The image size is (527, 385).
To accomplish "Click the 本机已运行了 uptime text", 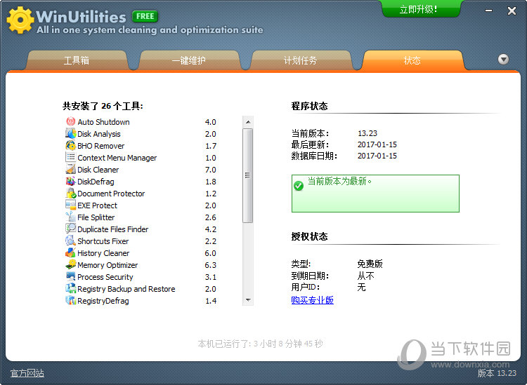I will coord(260,344).
